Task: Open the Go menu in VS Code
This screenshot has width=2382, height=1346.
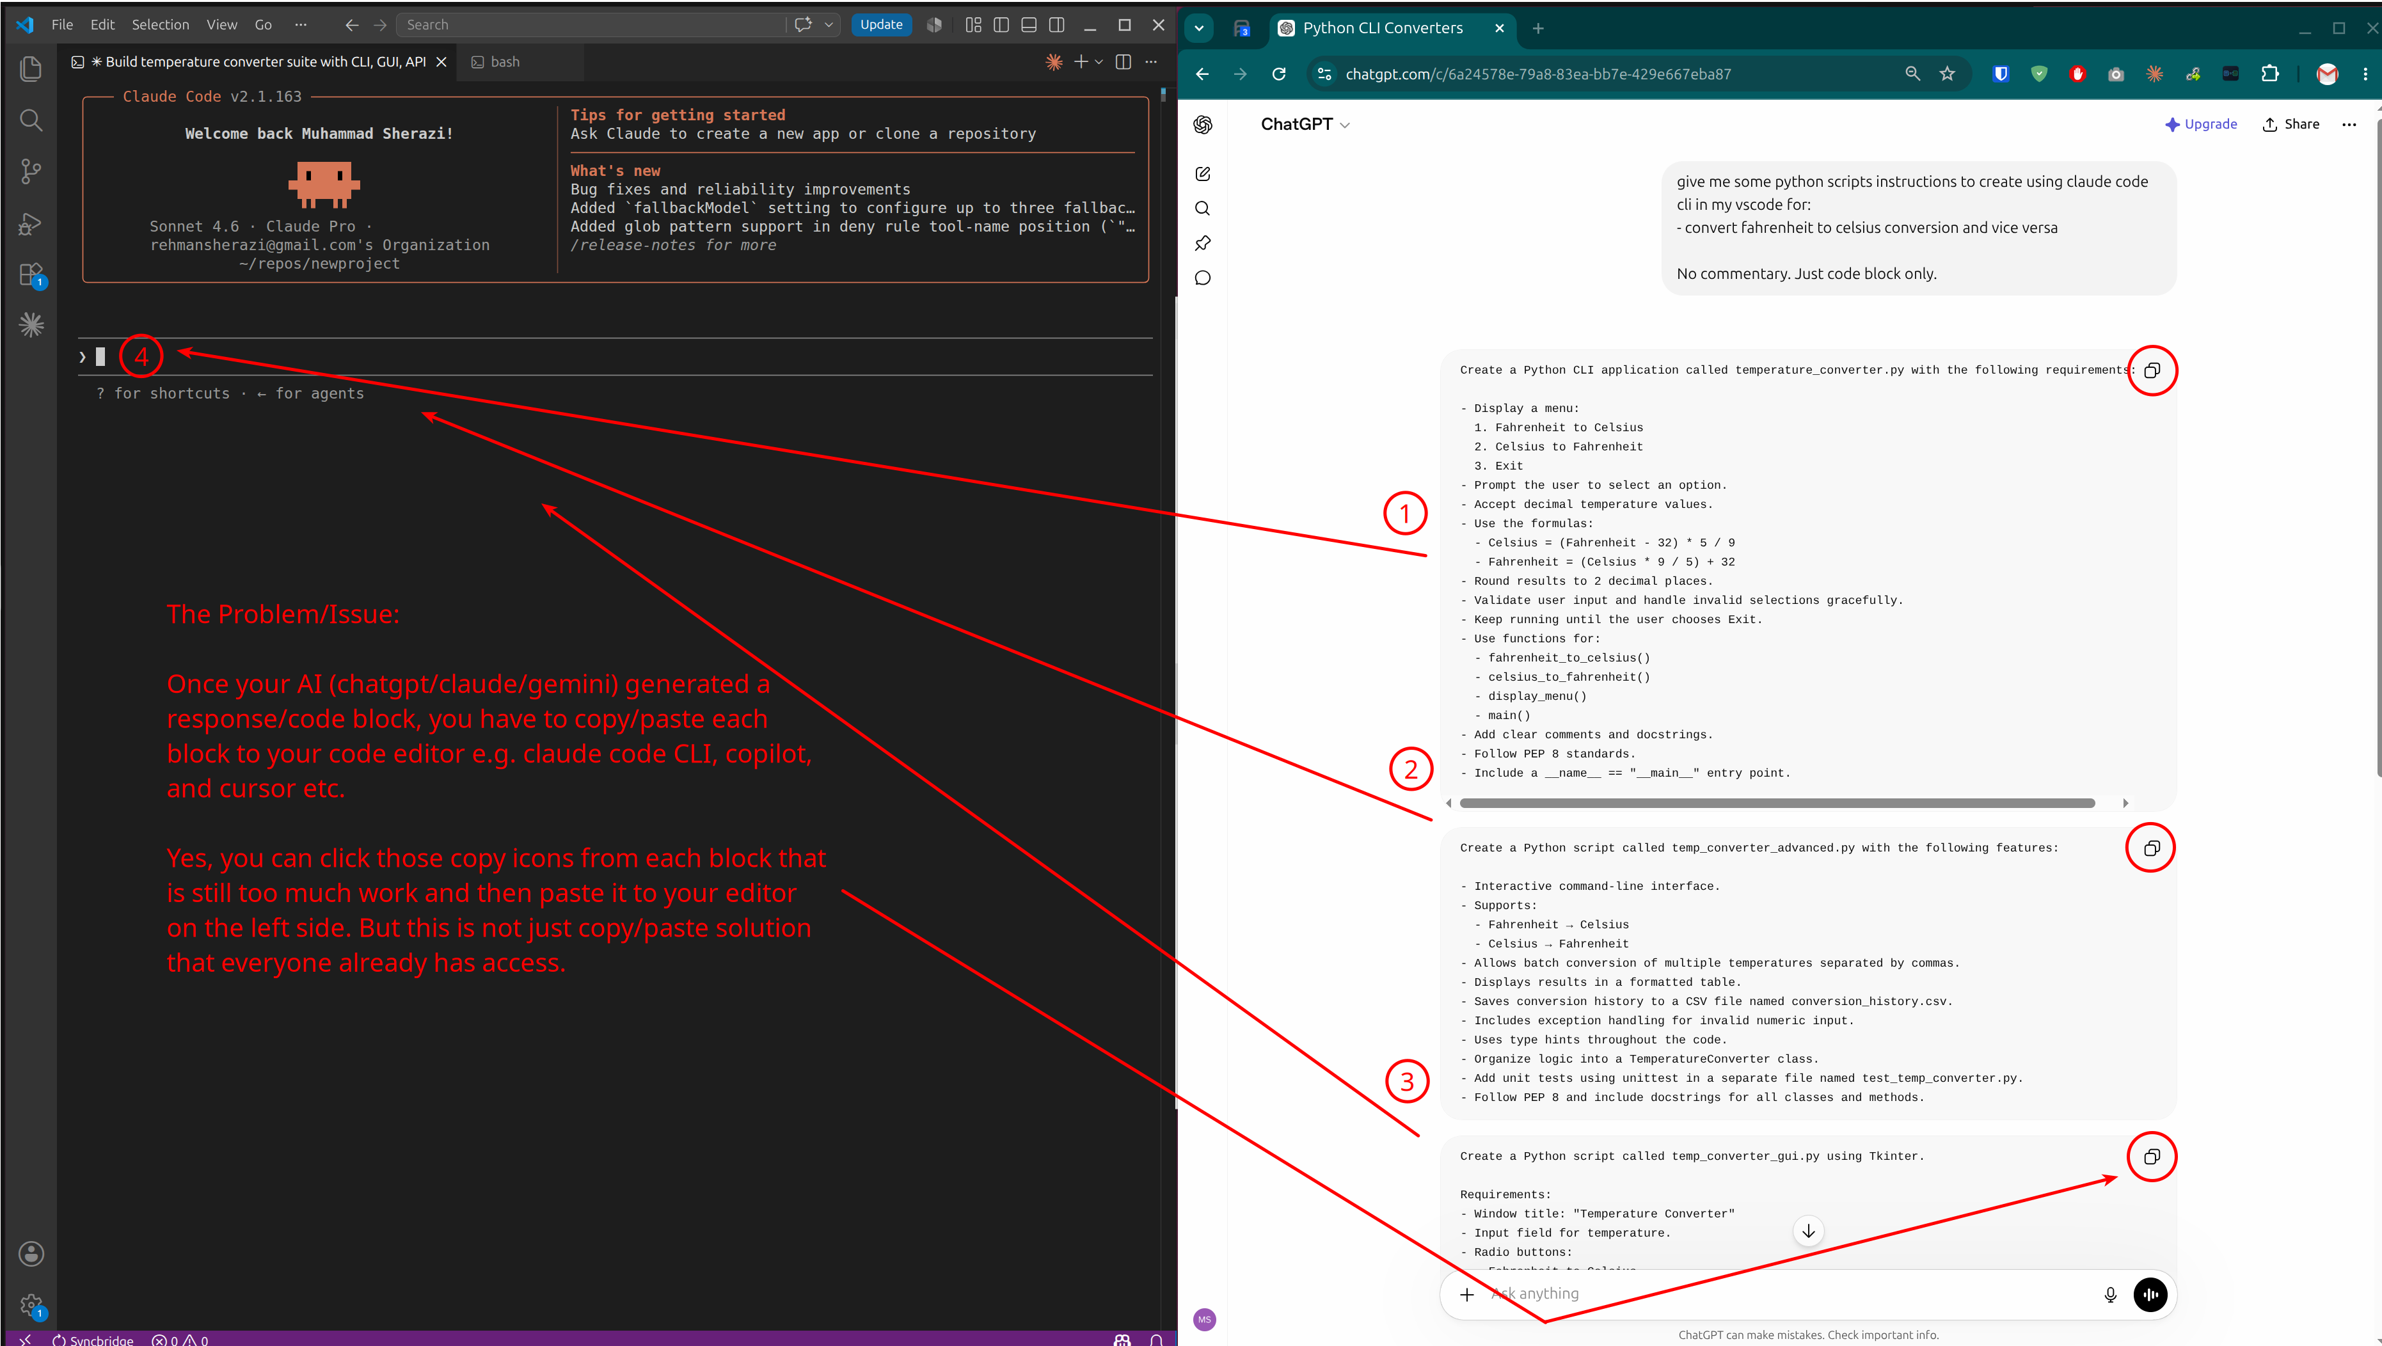Action: (x=264, y=25)
